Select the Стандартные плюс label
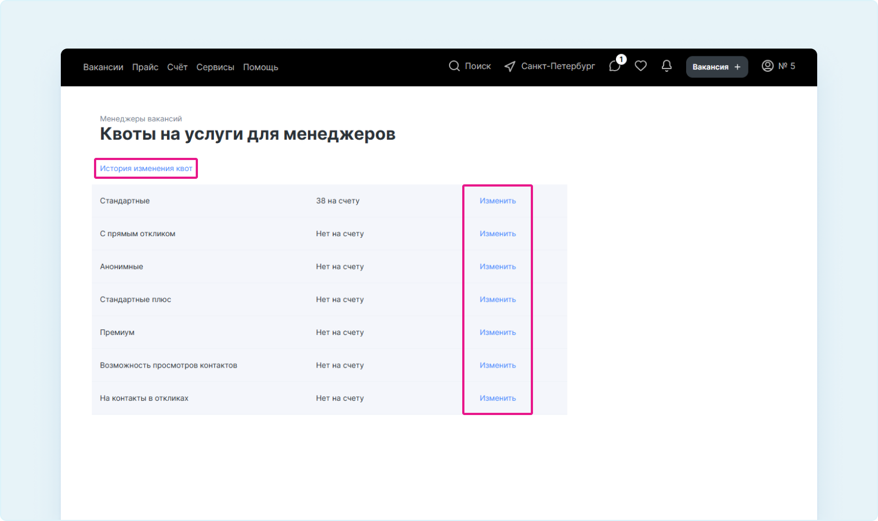878x521 pixels. tap(135, 300)
